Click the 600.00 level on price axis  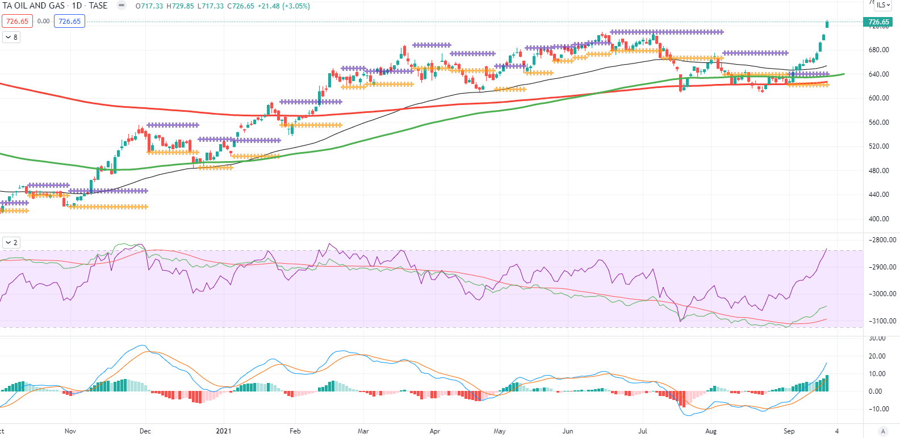point(878,98)
